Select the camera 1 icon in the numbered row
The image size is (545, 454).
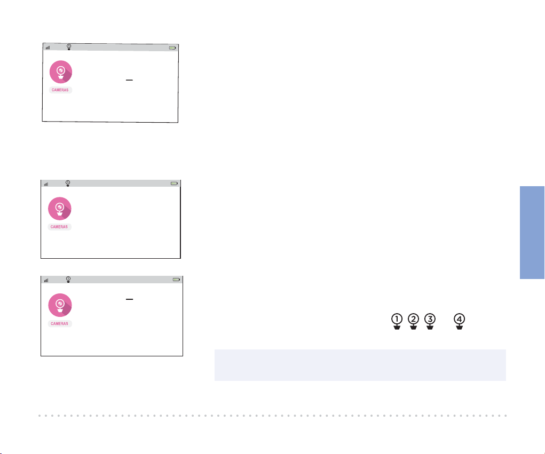(x=397, y=321)
